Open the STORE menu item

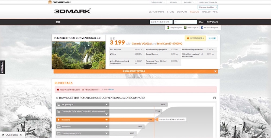(170, 12)
